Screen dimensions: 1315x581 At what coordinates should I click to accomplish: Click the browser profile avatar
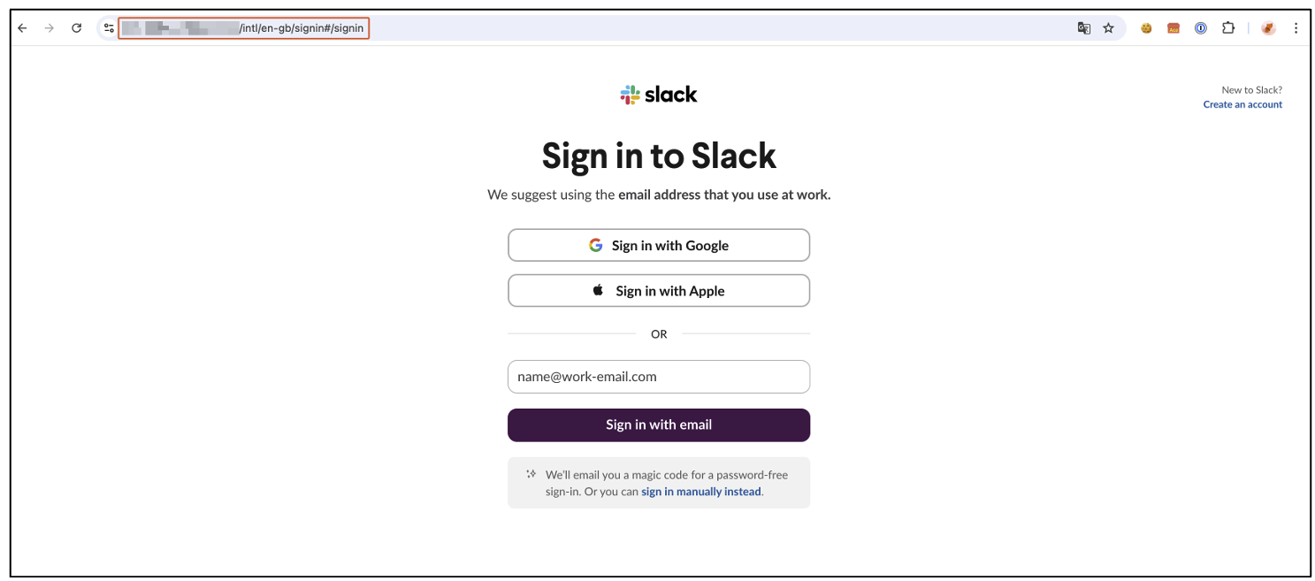tap(1268, 27)
